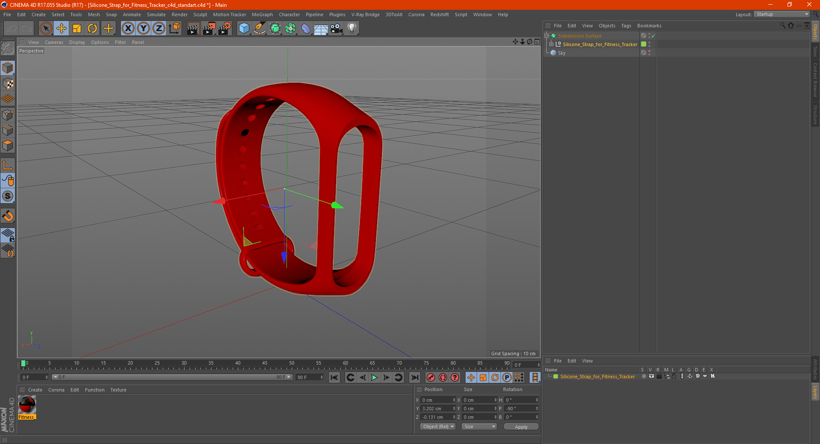Click the Coordinate System icon
The height and width of the screenshot is (444, 820).
(x=175, y=29)
